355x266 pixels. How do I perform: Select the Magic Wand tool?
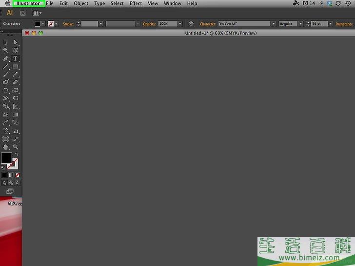5,50
